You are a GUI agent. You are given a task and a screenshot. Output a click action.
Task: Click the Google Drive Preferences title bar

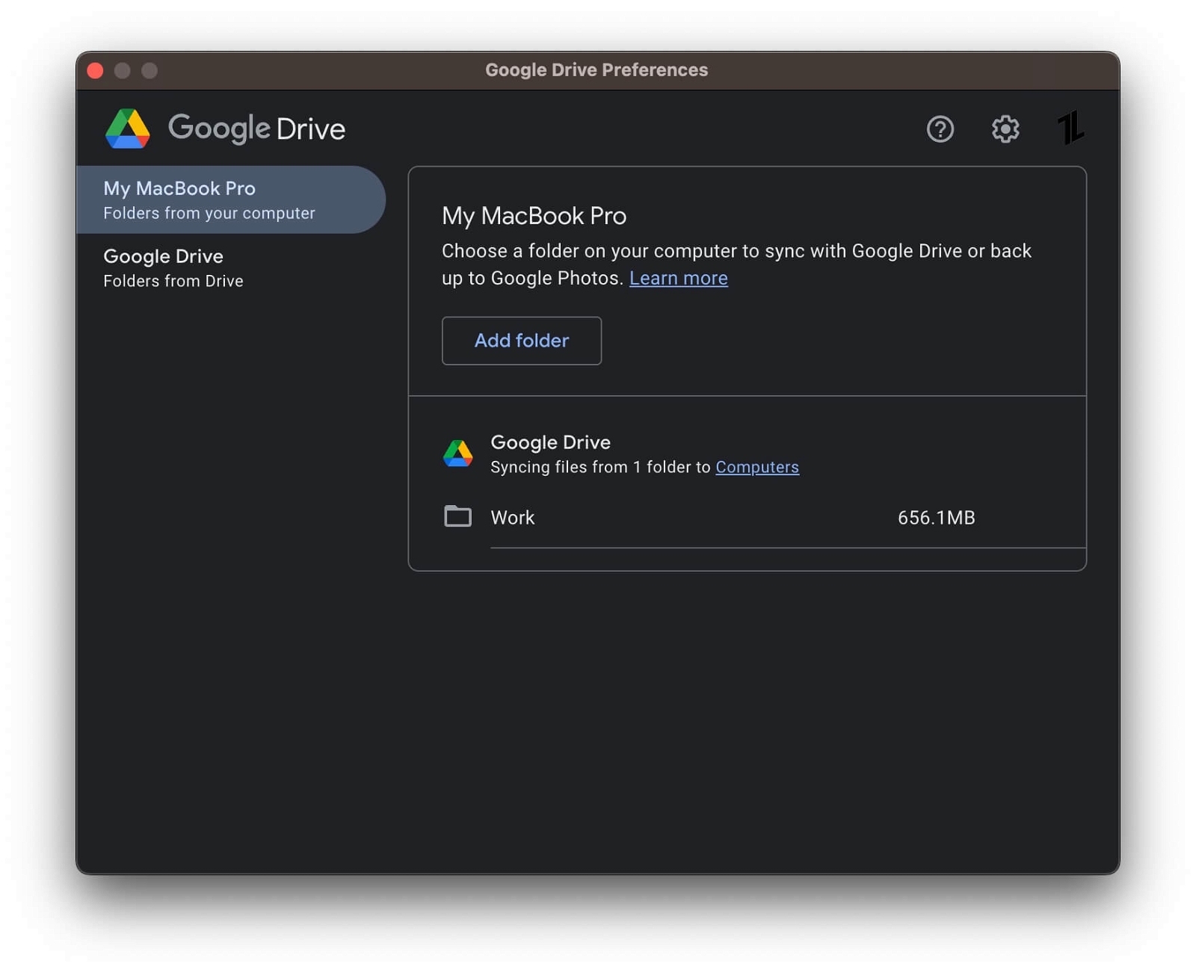coord(597,69)
